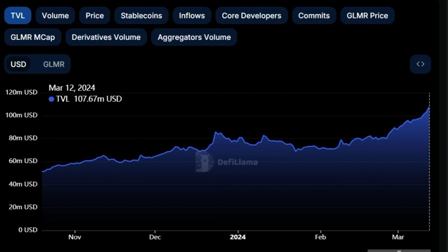Click the blue TVL legend dot

[x=52, y=99]
